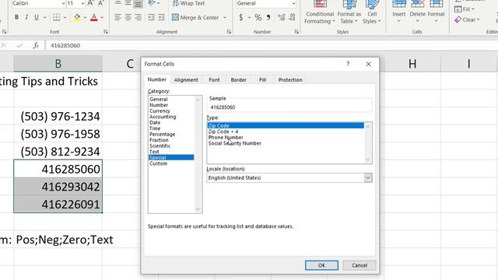
Task: Select Currency category
Action: 160,110
